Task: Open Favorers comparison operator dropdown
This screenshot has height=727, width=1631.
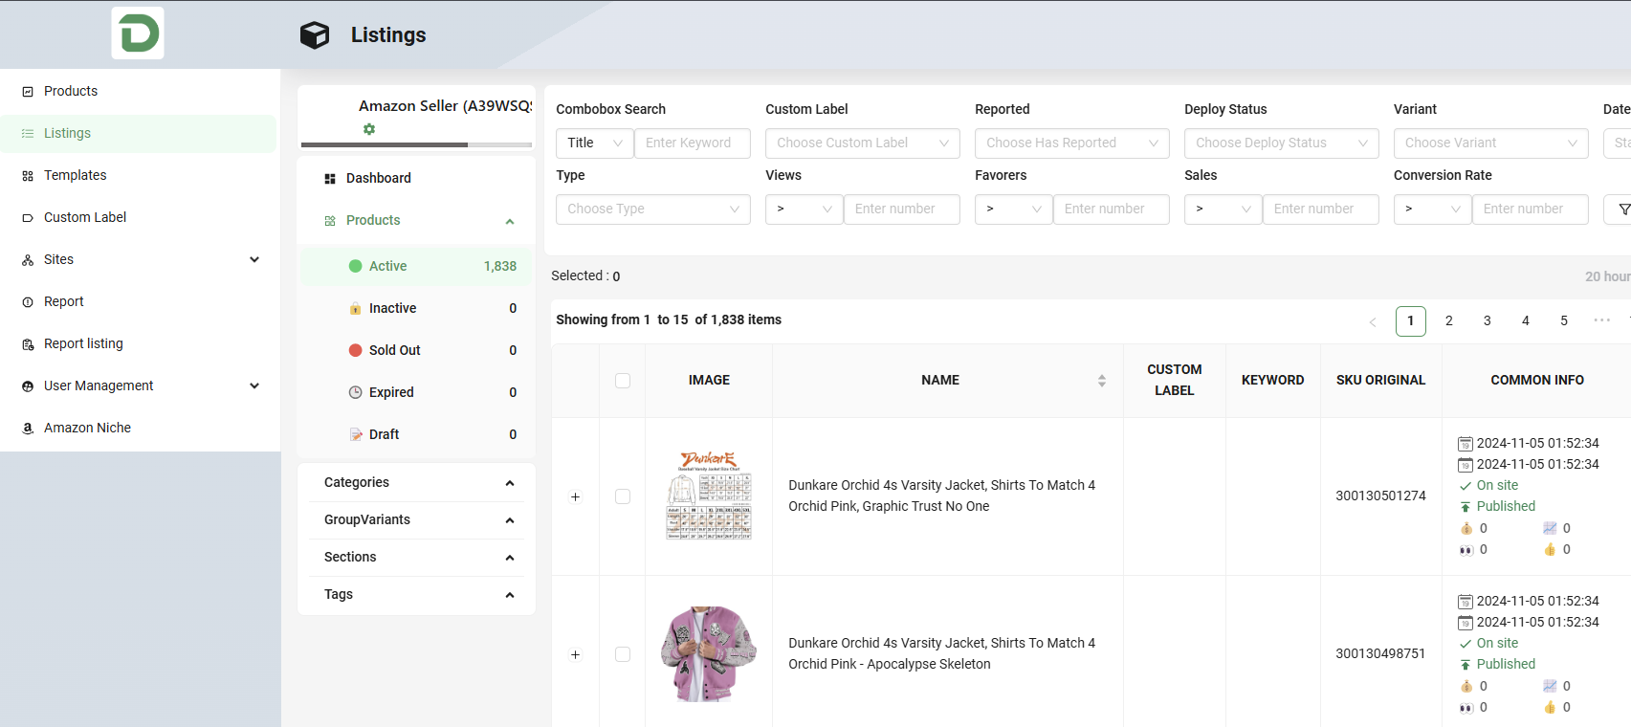Action: click(1014, 209)
